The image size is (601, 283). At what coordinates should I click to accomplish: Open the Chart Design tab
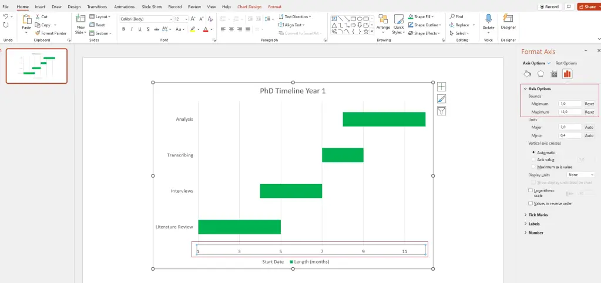tap(249, 7)
